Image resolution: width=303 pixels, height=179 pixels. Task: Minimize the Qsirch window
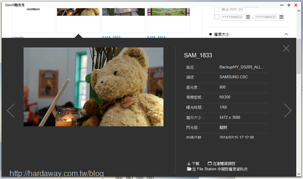[282, 5]
